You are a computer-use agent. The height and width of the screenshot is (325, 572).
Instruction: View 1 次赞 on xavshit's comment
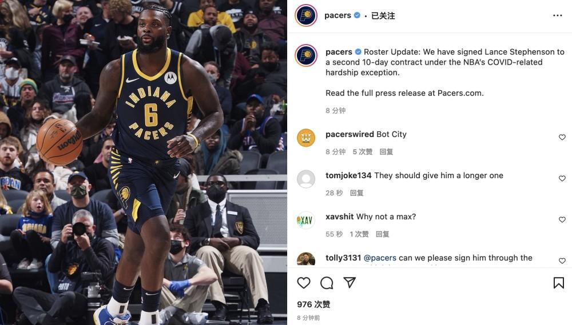[x=359, y=234]
